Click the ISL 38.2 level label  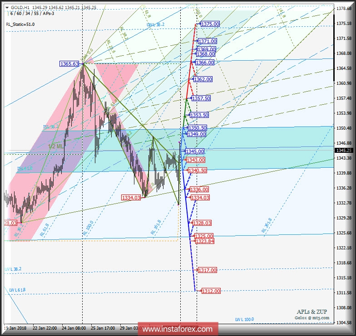[51, 127]
